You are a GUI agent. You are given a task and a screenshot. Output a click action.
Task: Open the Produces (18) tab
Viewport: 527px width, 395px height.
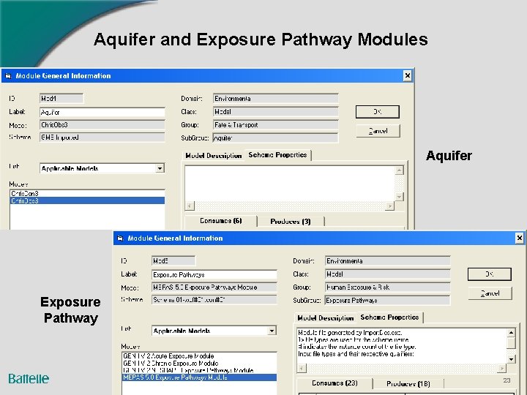coord(408,383)
